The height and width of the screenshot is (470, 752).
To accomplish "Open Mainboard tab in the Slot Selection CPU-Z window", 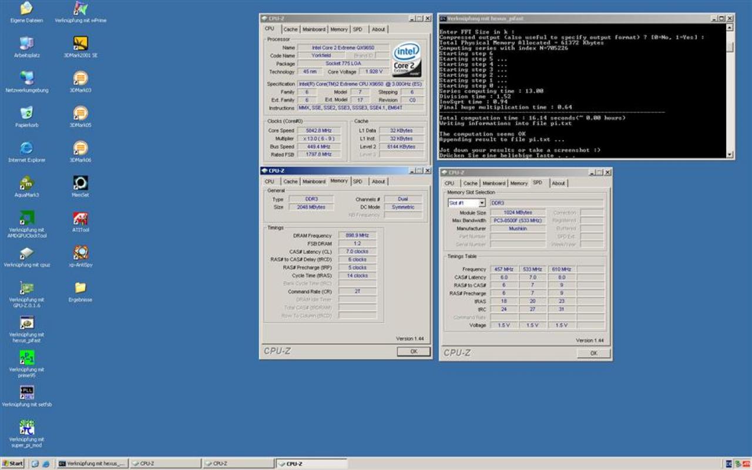I will pos(493,183).
